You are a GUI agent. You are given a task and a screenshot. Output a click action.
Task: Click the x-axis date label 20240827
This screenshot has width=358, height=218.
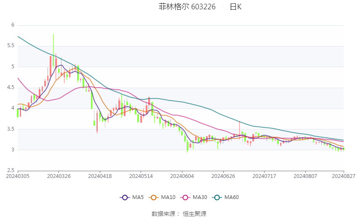(344, 176)
